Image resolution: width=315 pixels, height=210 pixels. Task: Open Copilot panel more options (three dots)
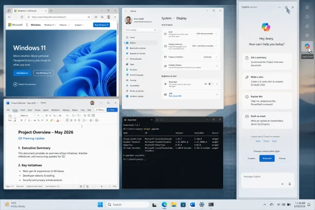(x=279, y=7)
